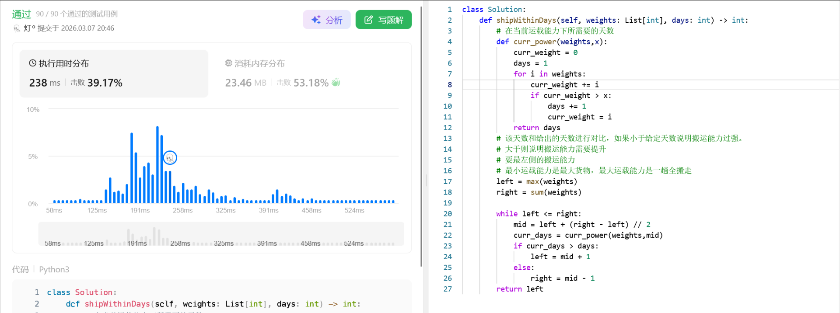Click the submitter avatar next to 灯°
Viewport: 840px width, 313px height.
[17, 28]
